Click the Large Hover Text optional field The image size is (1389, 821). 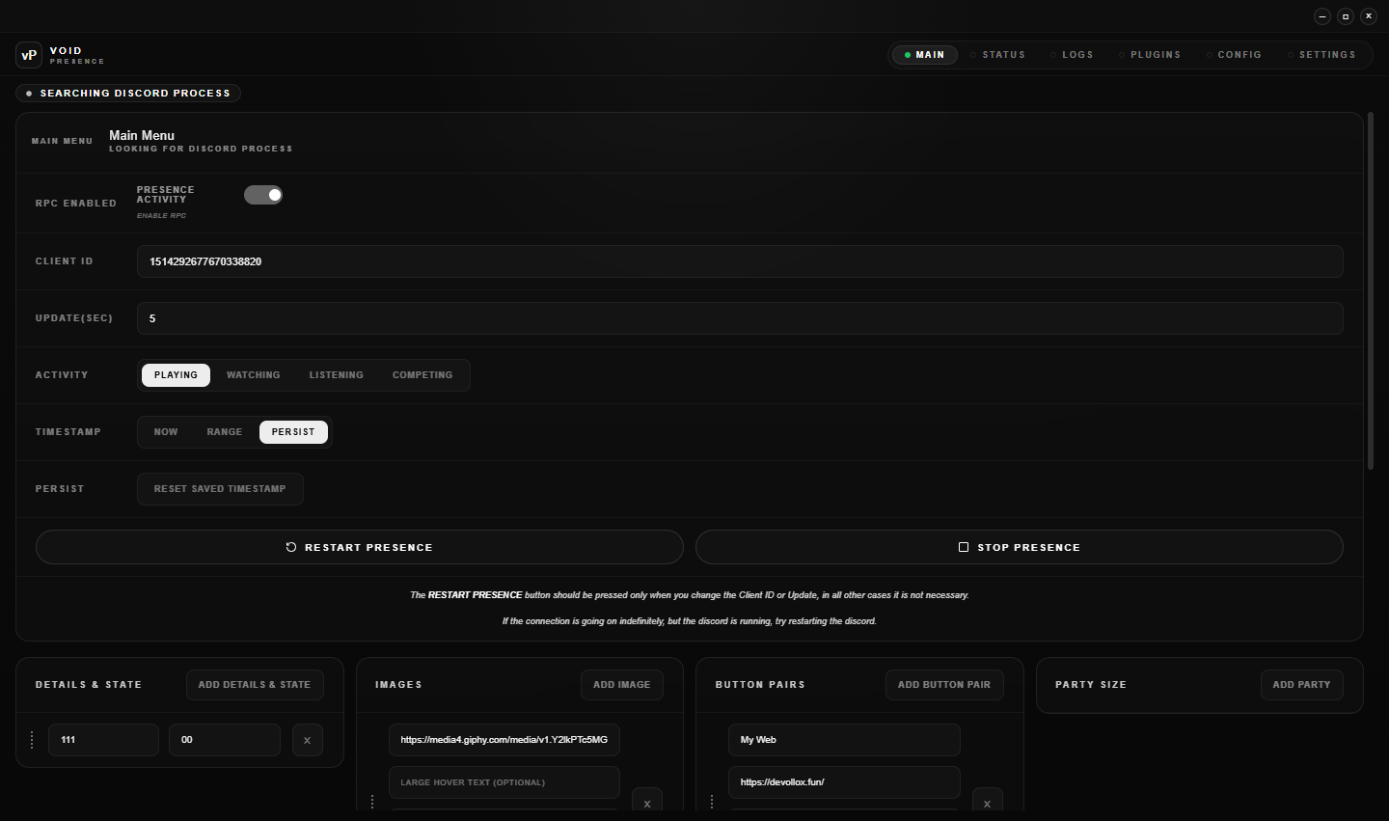click(504, 782)
